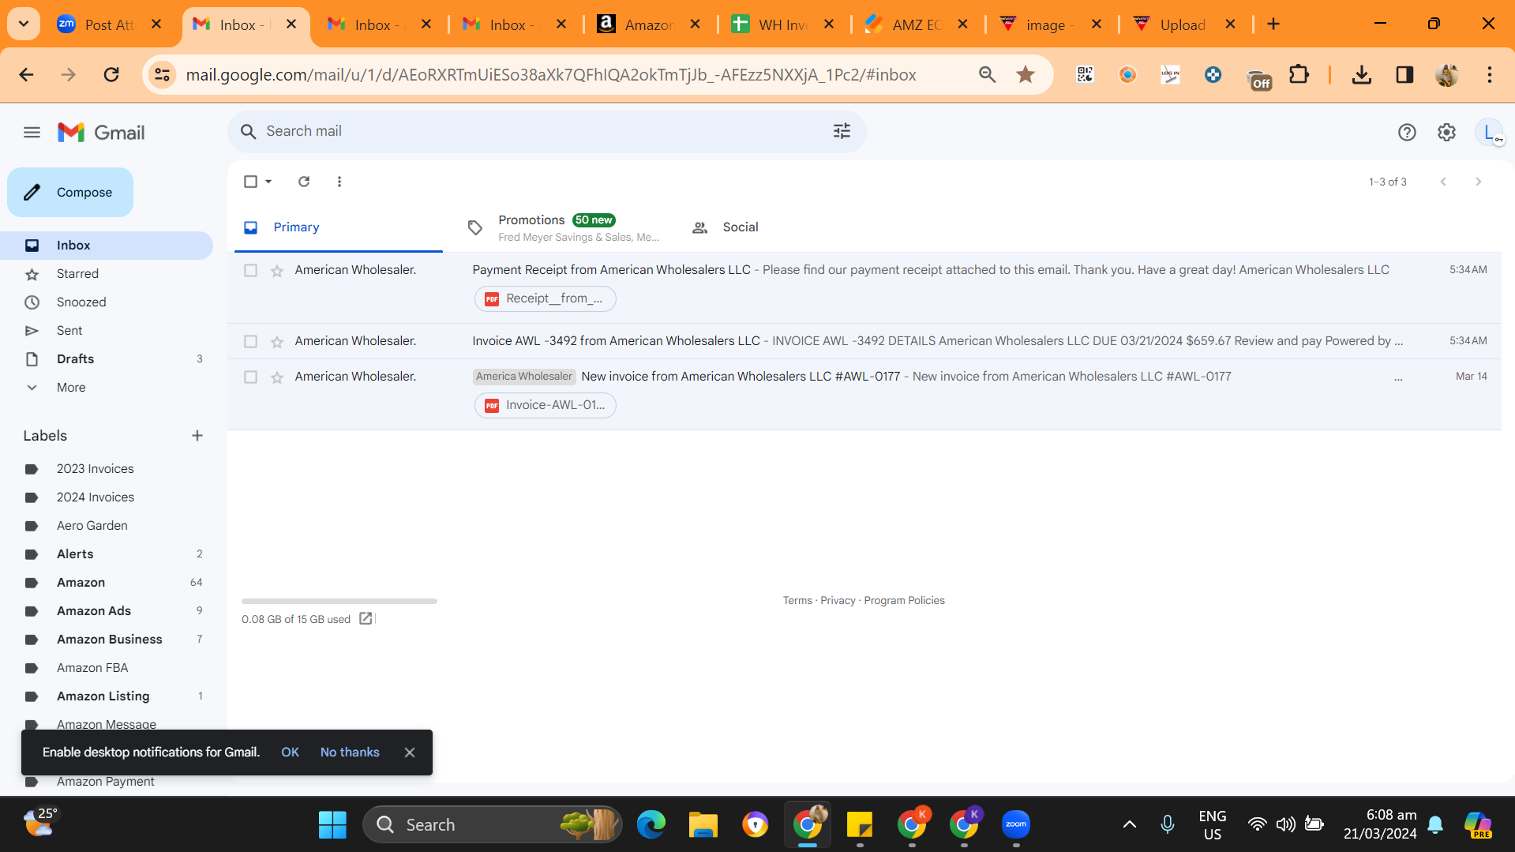Bookmark this page with the star icon
The width and height of the screenshot is (1515, 852).
click(x=1026, y=74)
